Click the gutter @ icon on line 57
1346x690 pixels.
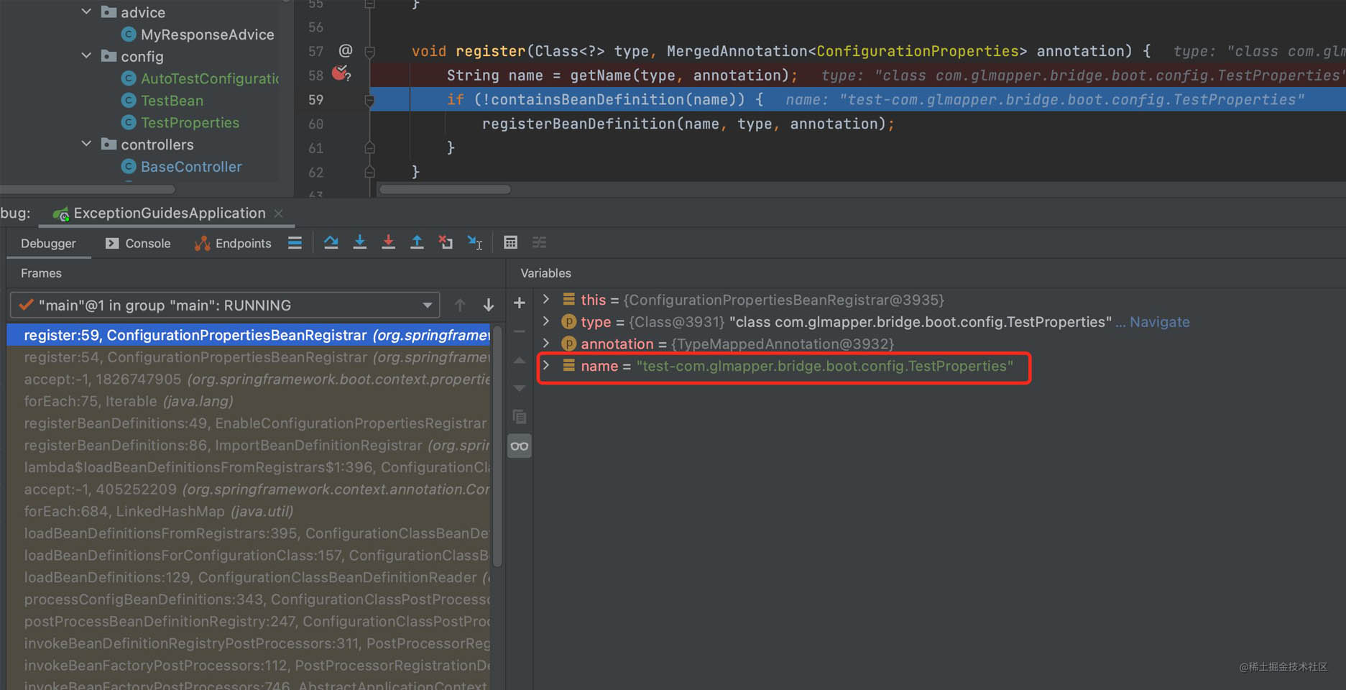pyautogui.click(x=346, y=50)
